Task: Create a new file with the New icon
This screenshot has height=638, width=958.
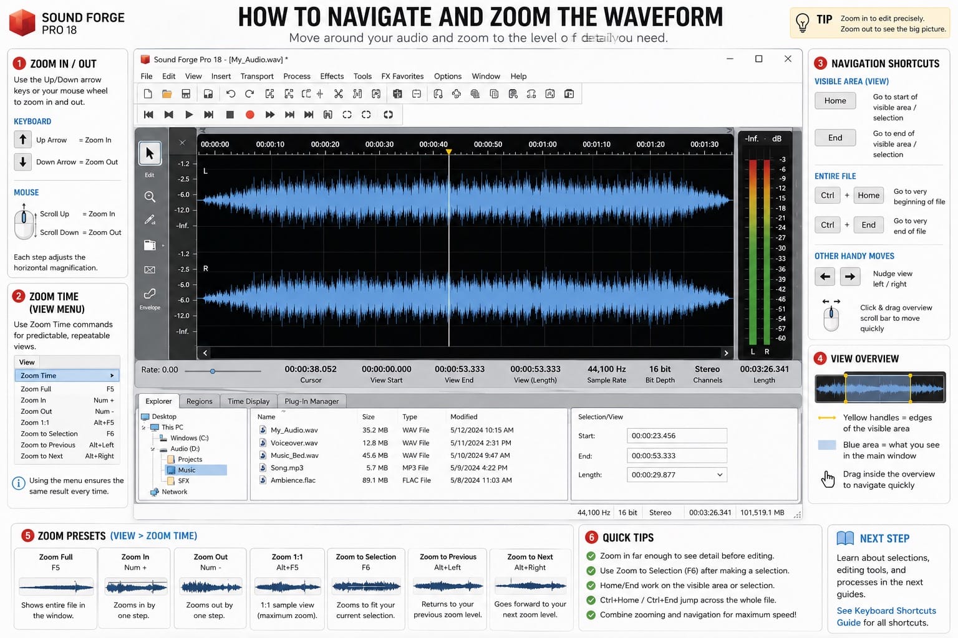Action: click(x=148, y=94)
